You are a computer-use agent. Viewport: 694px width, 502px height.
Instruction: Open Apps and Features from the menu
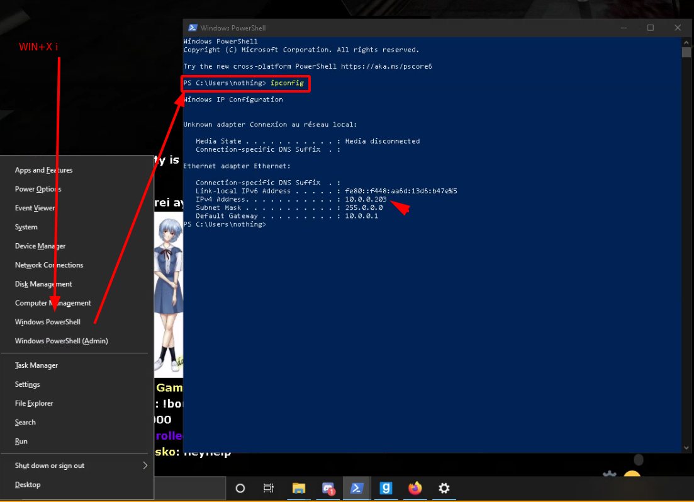tap(77, 170)
